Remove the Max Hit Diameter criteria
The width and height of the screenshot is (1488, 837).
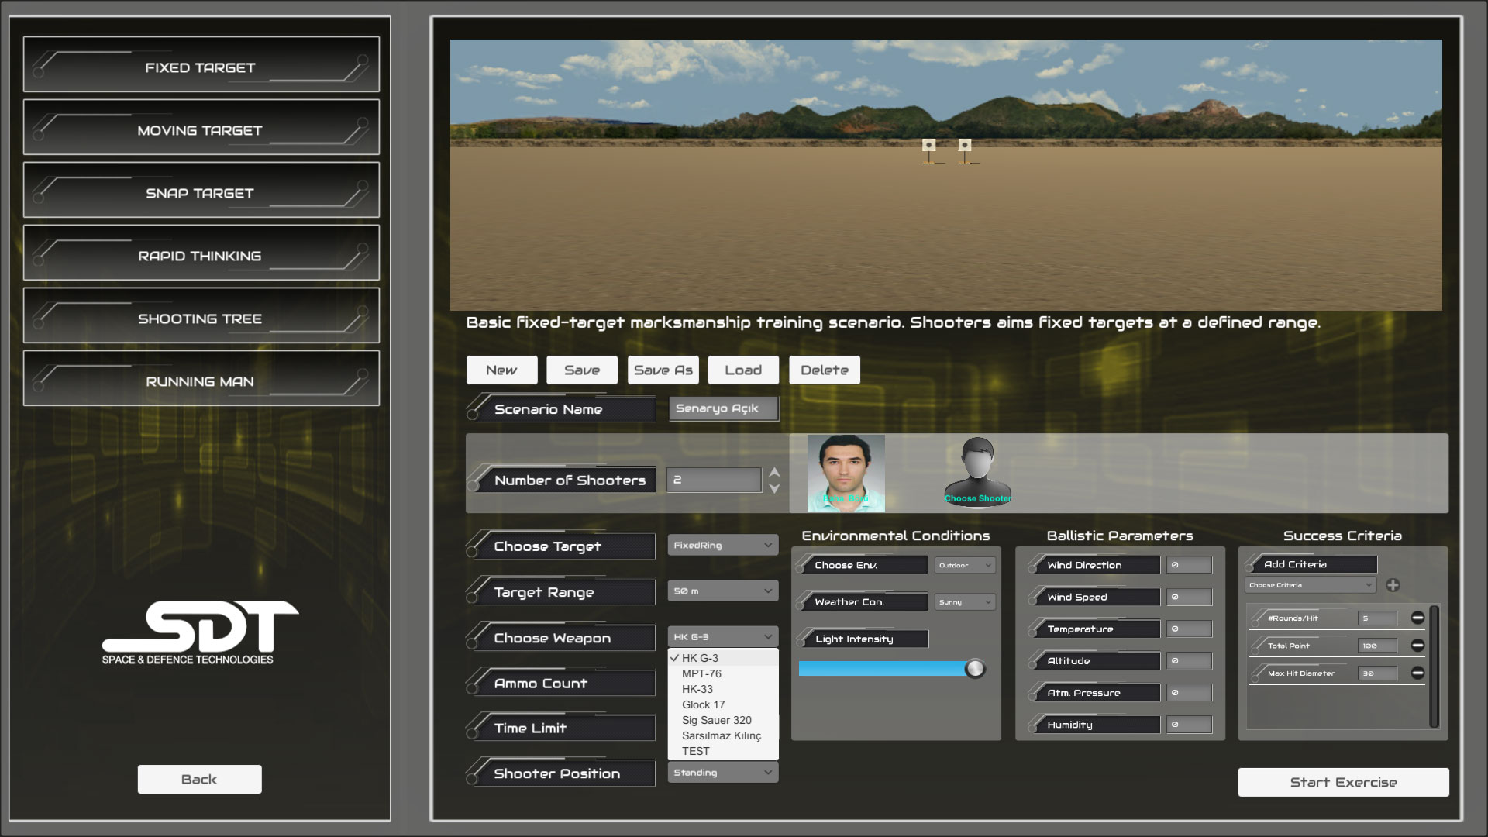pyautogui.click(x=1417, y=673)
